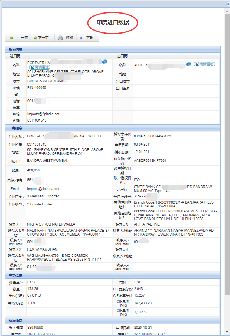Image resolution: width=230 pixels, height=336 pixels.
Task: Click the CIF invoice total 2,643
Action: tap(138, 289)
